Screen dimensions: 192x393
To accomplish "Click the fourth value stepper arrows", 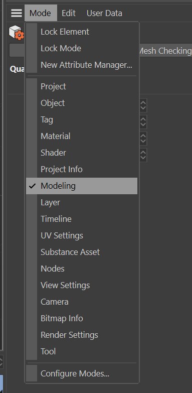I will pos(143,155).
